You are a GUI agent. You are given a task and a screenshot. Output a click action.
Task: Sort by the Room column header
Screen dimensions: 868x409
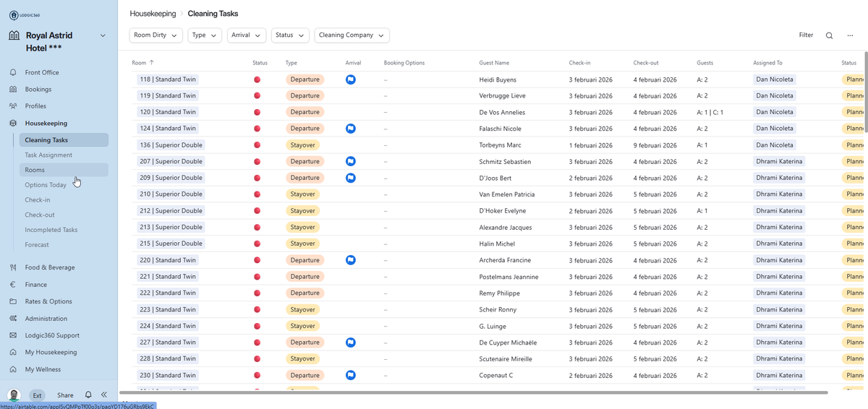click(143, 63)
